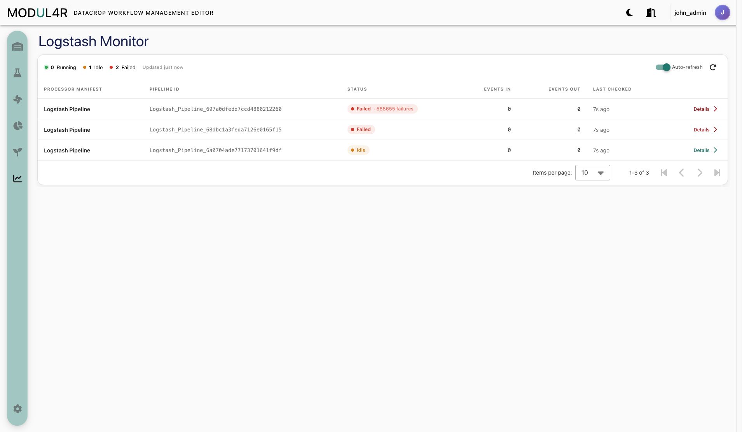The image size is (742, 432).
Task: Click the Idle status badge
Action: [358, 150]
